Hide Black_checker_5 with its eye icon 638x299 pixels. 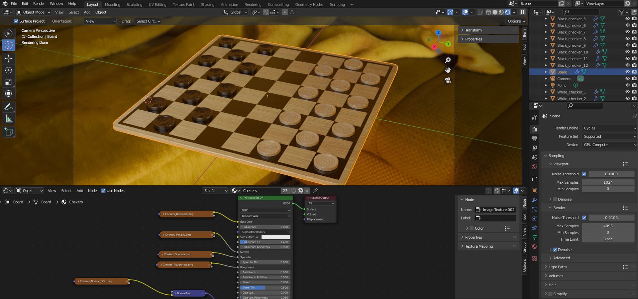point(627,19)
